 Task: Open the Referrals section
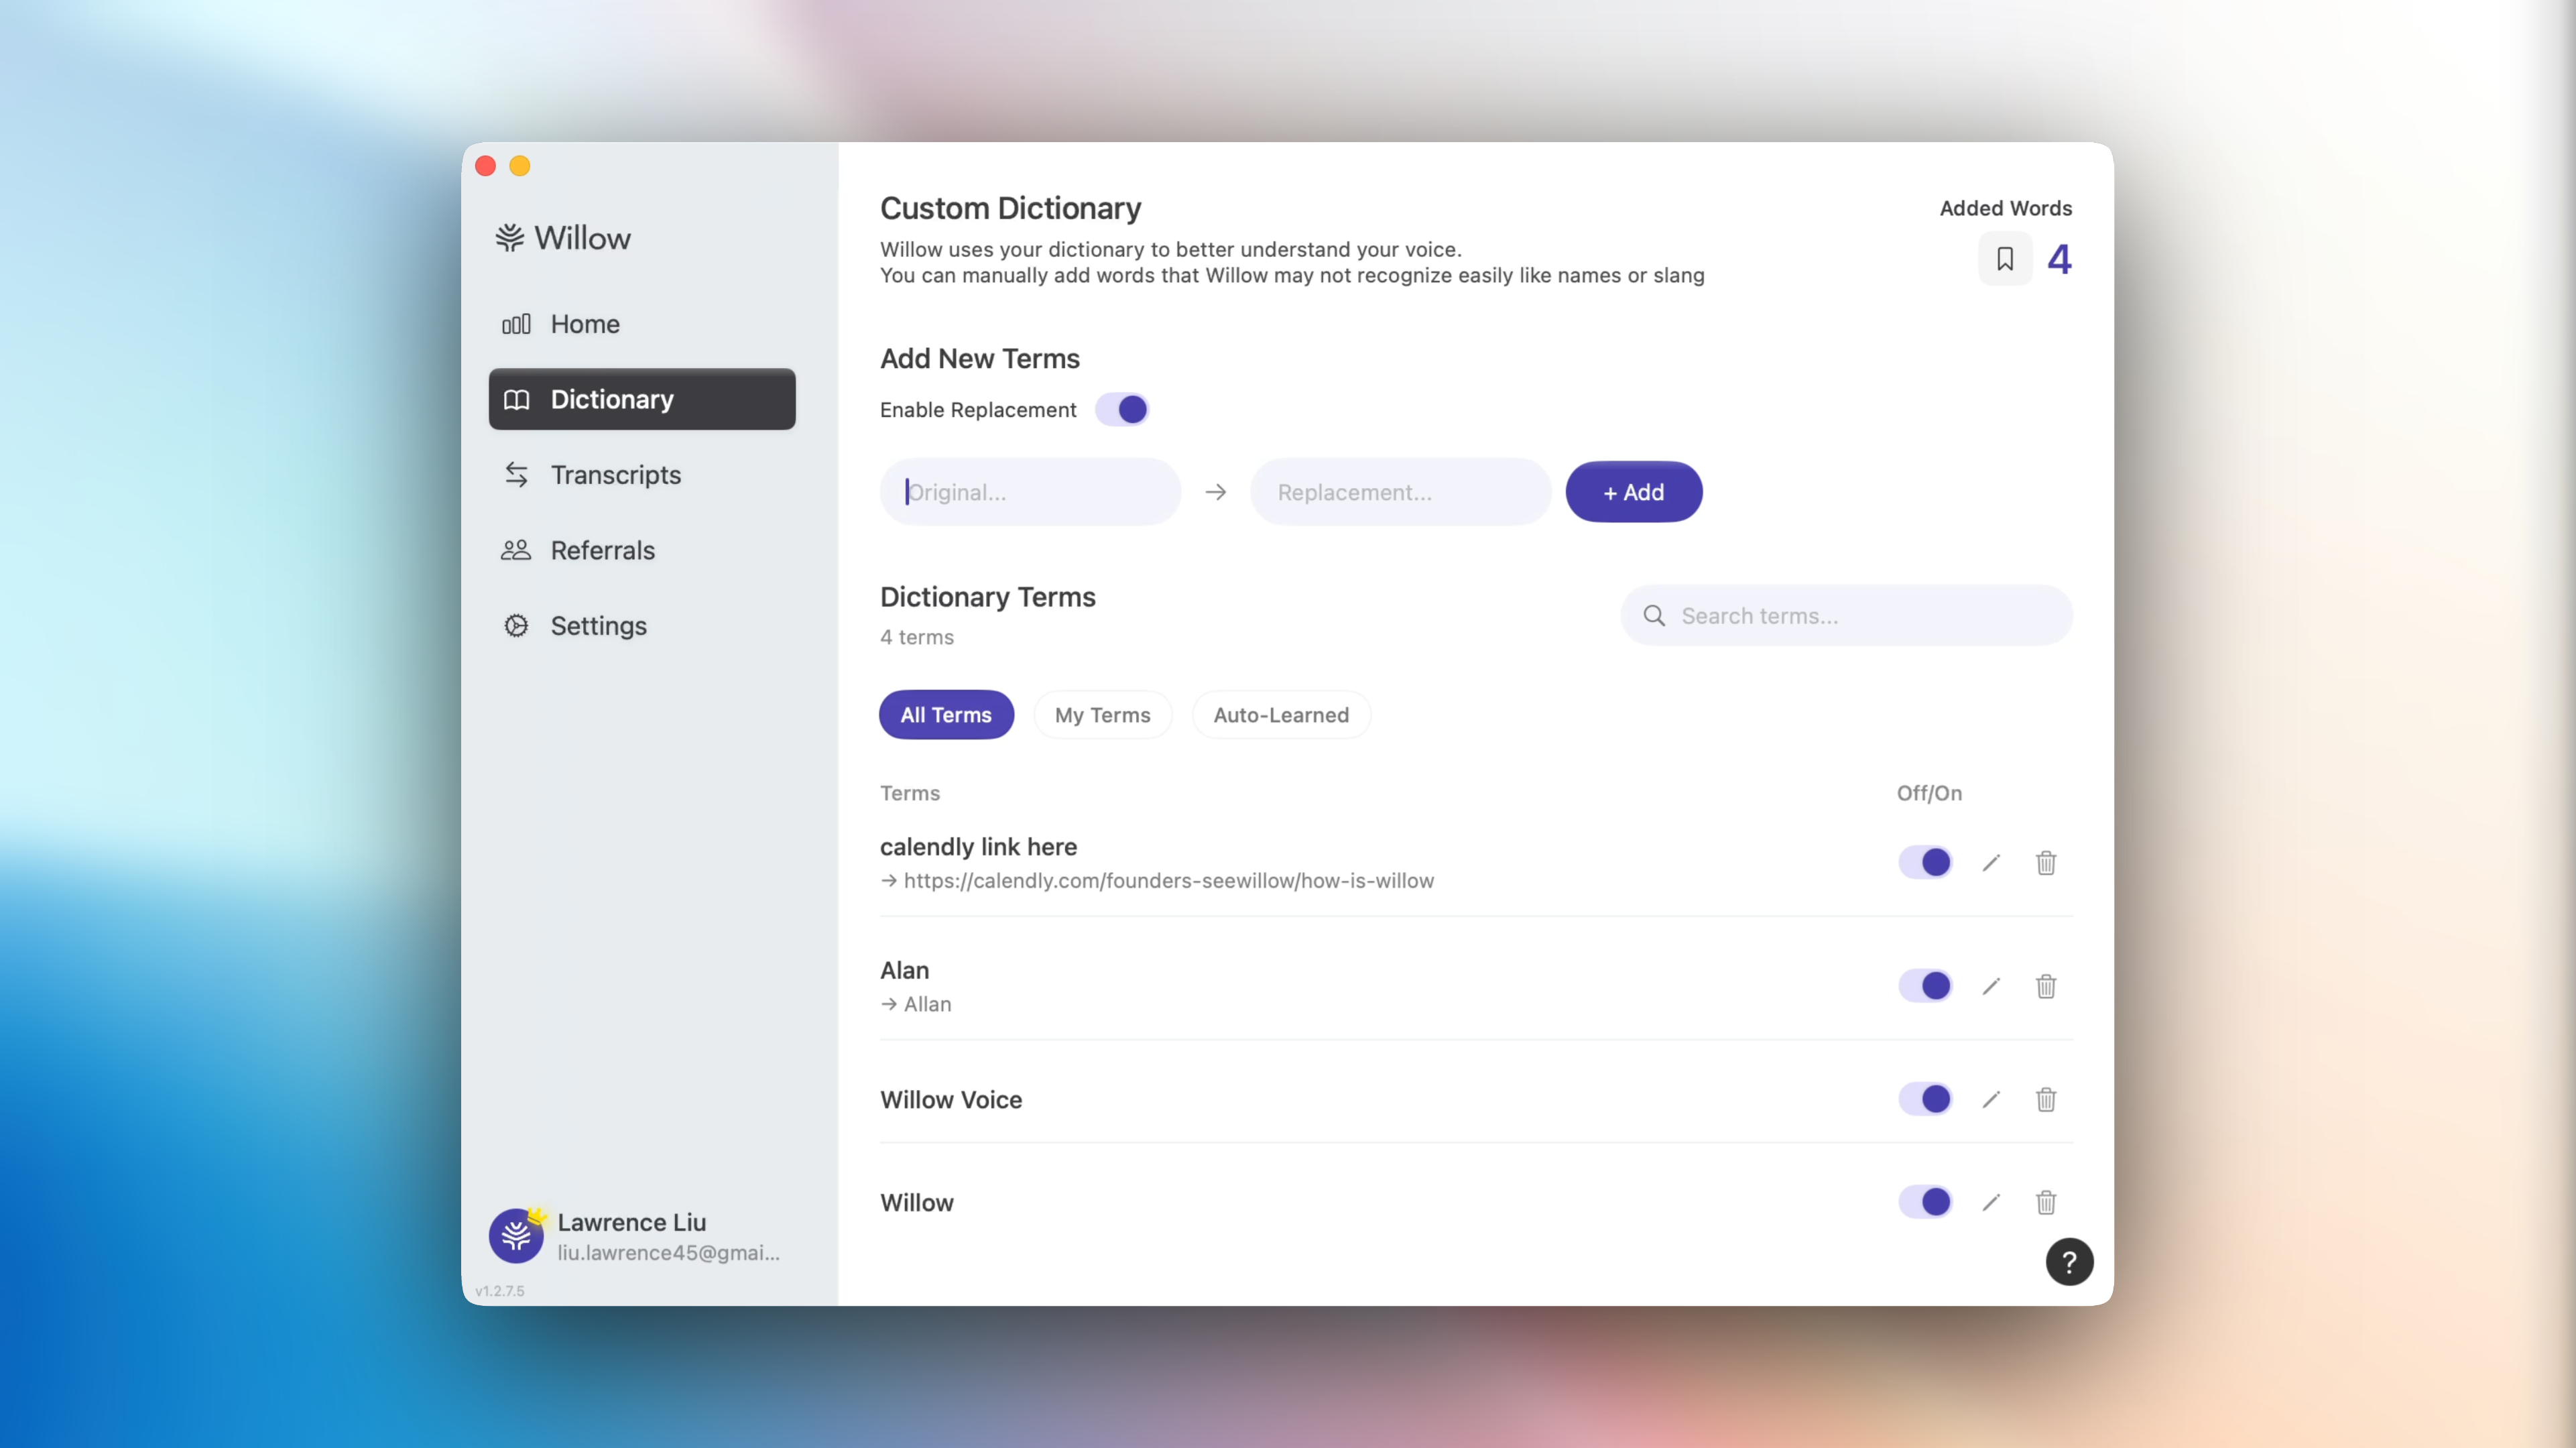click(642, 550)
